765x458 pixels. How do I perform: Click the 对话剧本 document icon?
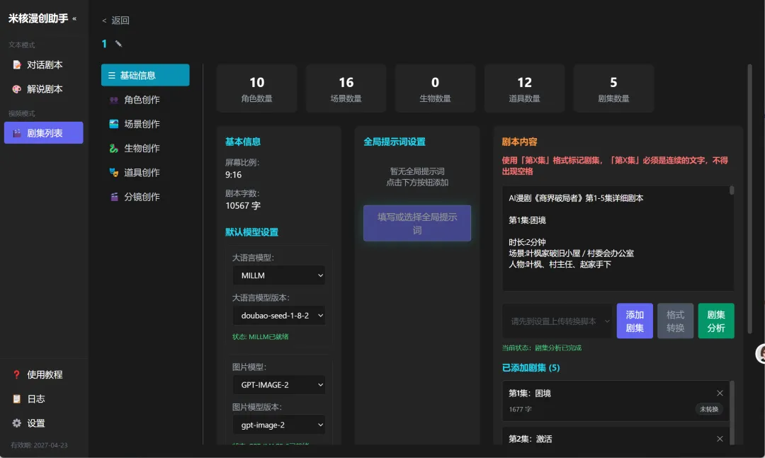click(17, 65)
